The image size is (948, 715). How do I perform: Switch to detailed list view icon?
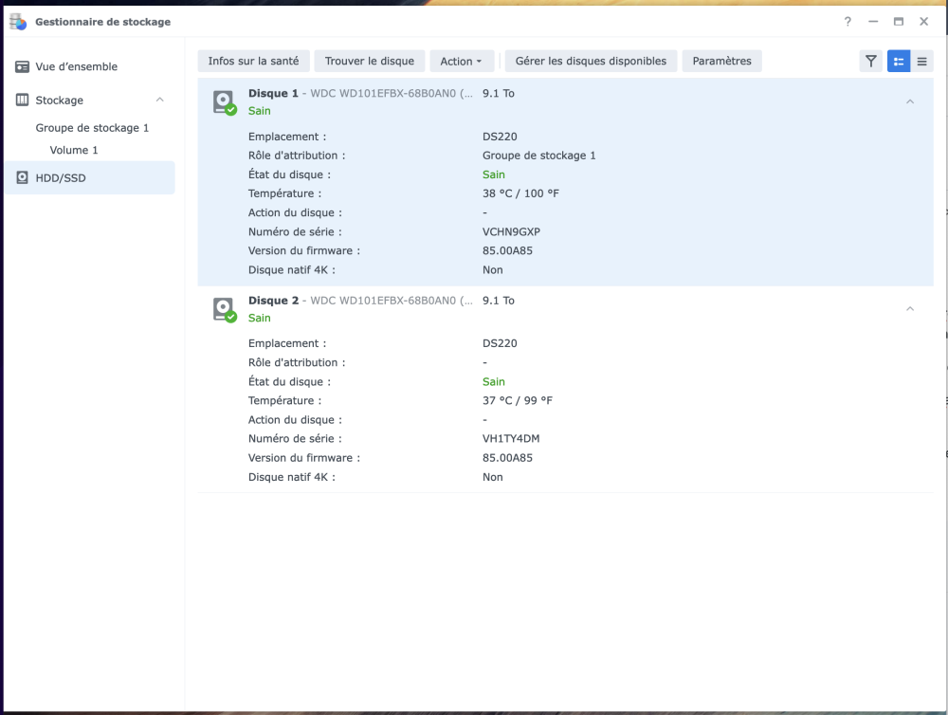[898, 62]
